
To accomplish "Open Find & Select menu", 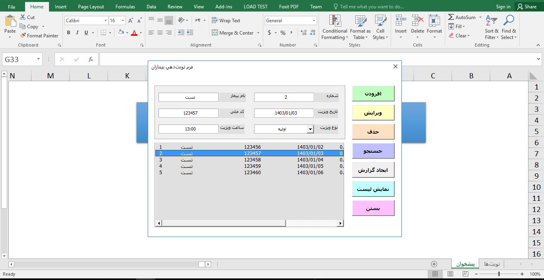I will pos(509,27).
